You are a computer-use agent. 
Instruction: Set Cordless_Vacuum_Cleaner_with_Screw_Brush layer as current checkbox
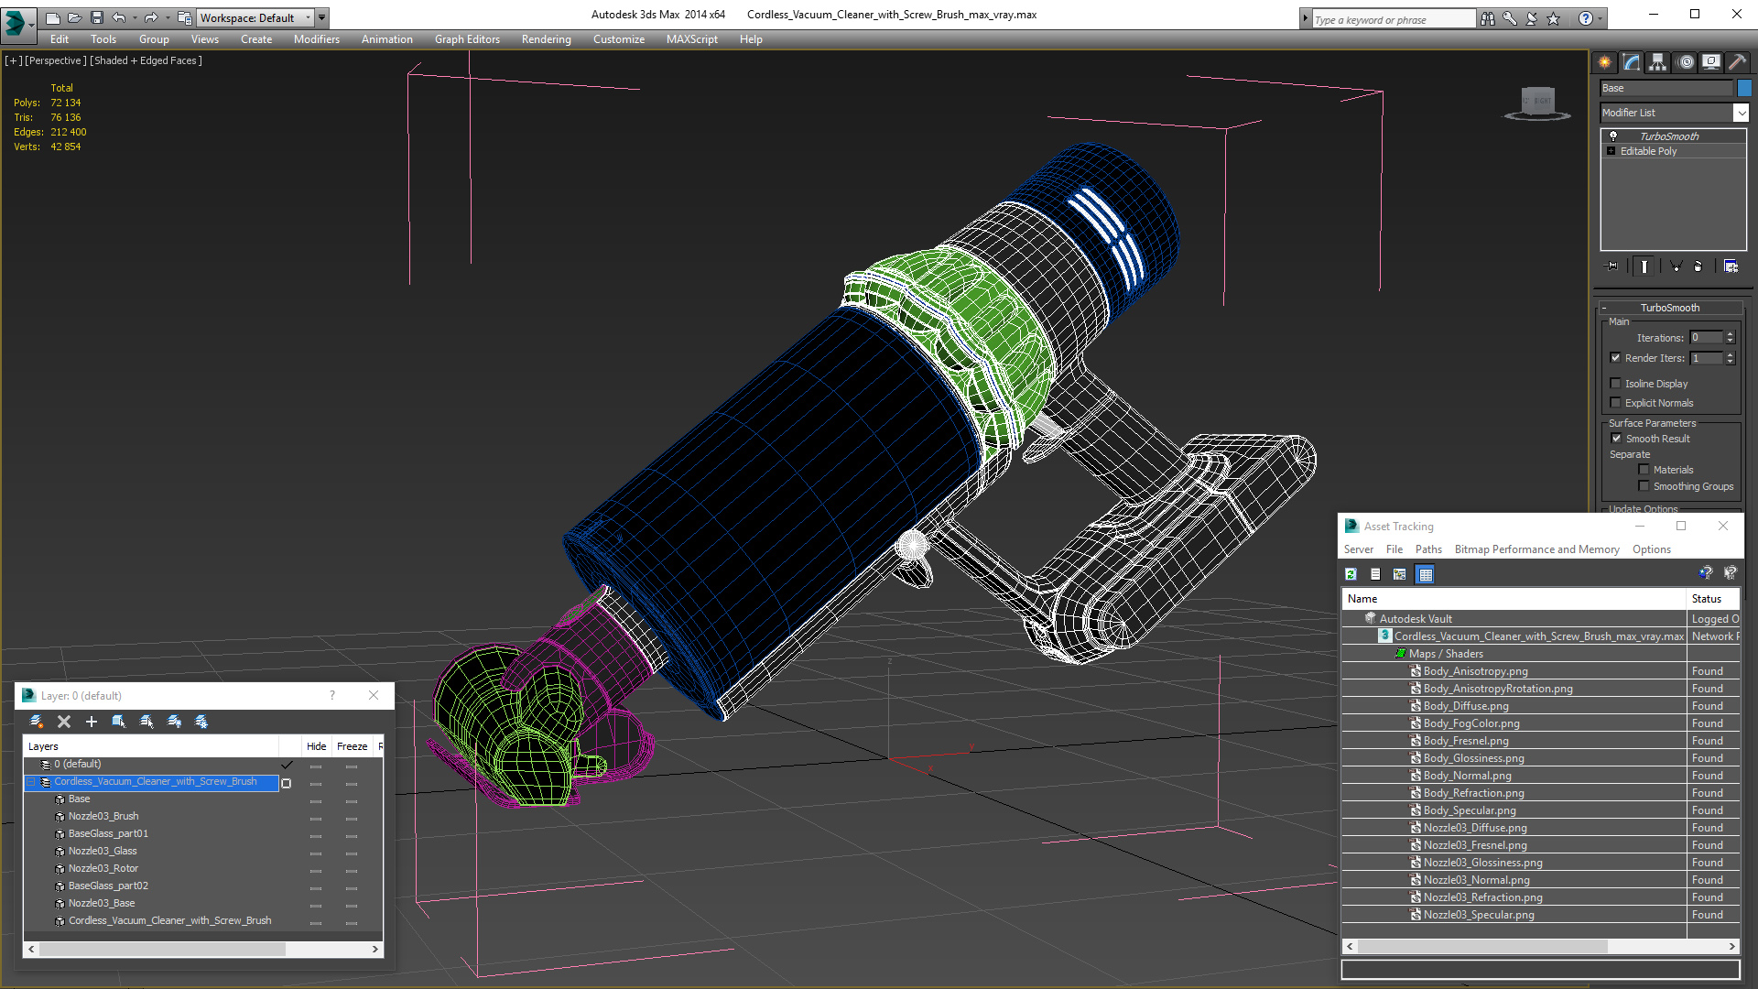point(287,783)
